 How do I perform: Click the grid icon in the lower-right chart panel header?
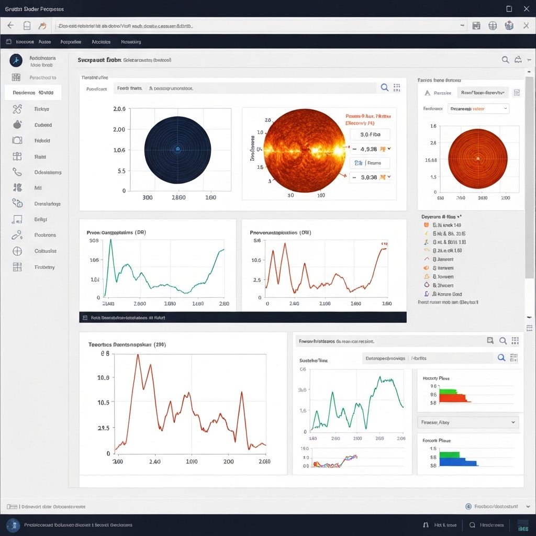[515, 341]
